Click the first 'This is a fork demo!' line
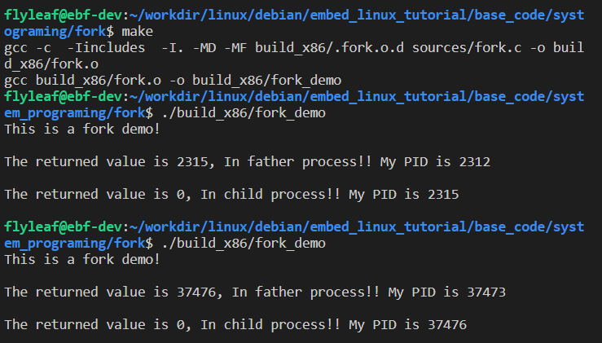The width and height of the screenshot is (602, 343). pyautogui.click(x=82, y=129)
